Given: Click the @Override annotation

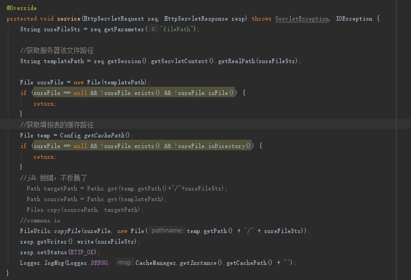Looking at the screenshot, I should pyautogui.click(x=21, y=8).
